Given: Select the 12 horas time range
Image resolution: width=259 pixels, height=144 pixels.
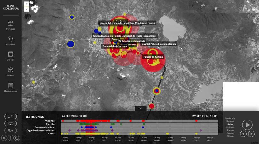Looking at the screenshot, I should click(230, 127).
